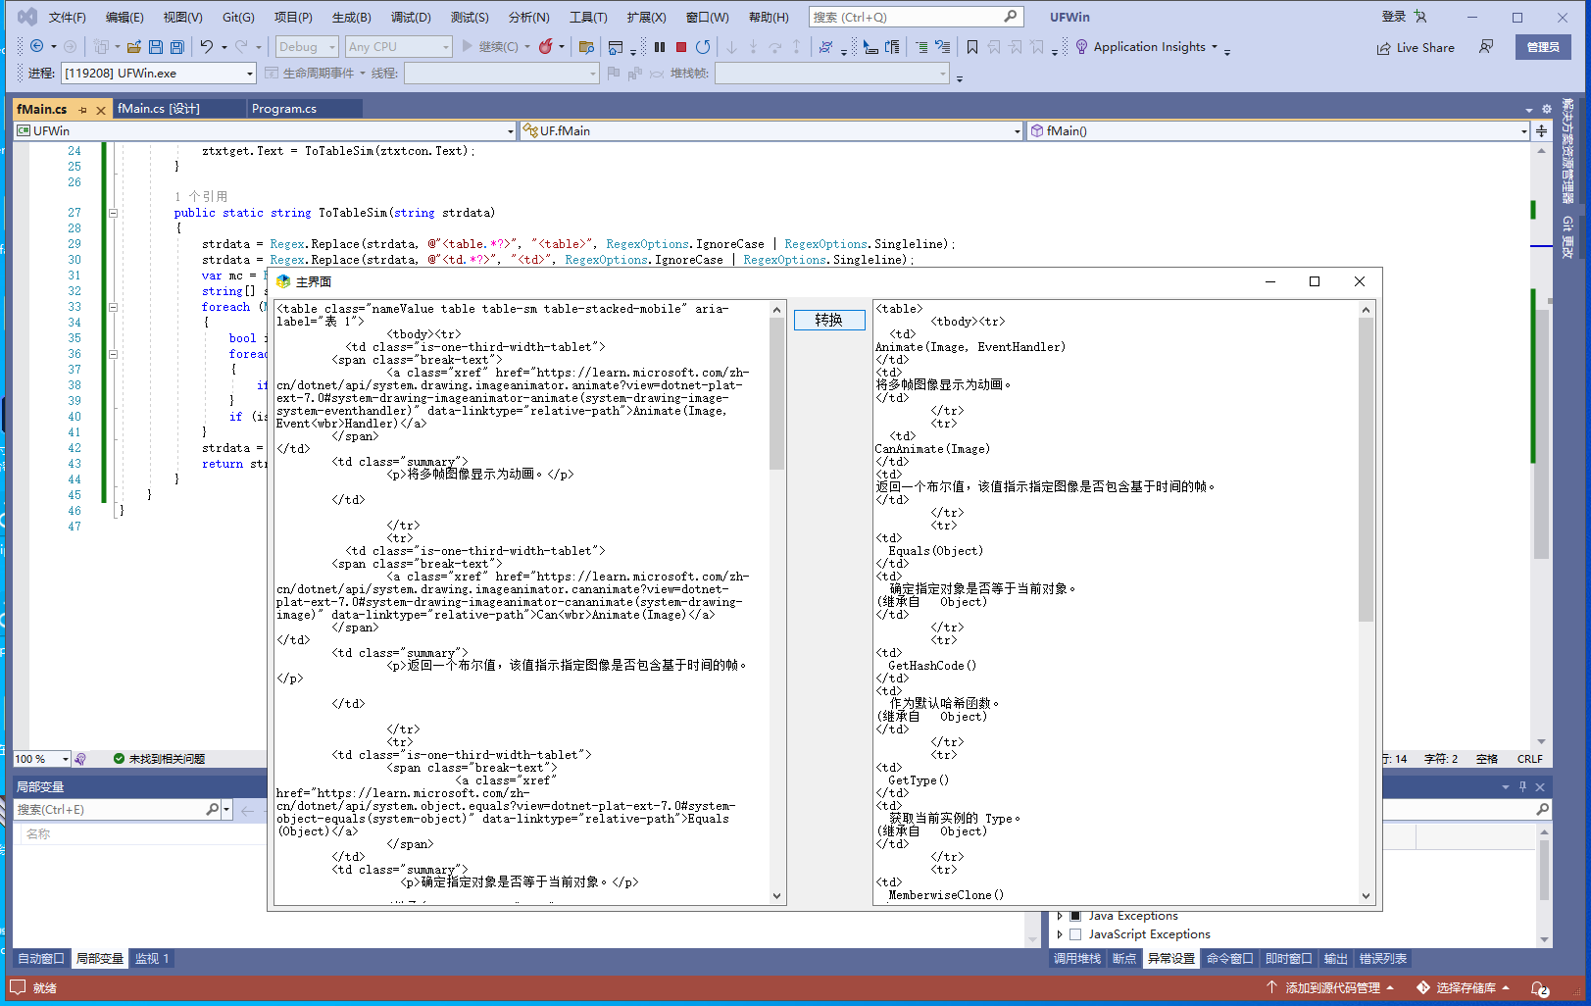Collapse the ToTableSim method at line 27
Image resolution: width=1591 pixels, height=1006 pixels.
[x=113, y=213]
